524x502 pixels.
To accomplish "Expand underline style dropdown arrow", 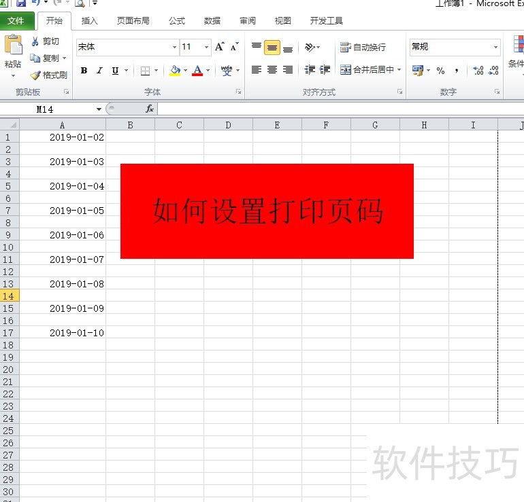I will pos(127,71).
